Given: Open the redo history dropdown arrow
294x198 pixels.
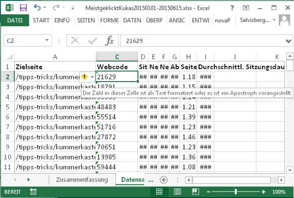Looking at the screenshot, I should [64, 8].
